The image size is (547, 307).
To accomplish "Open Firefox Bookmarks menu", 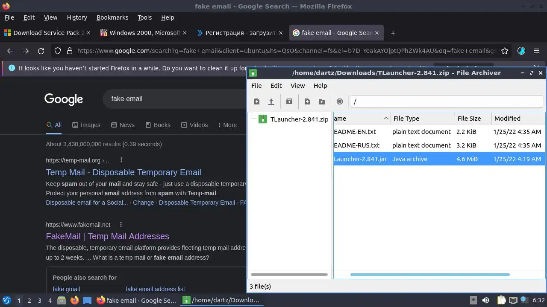I will click(x=112, y=17).
